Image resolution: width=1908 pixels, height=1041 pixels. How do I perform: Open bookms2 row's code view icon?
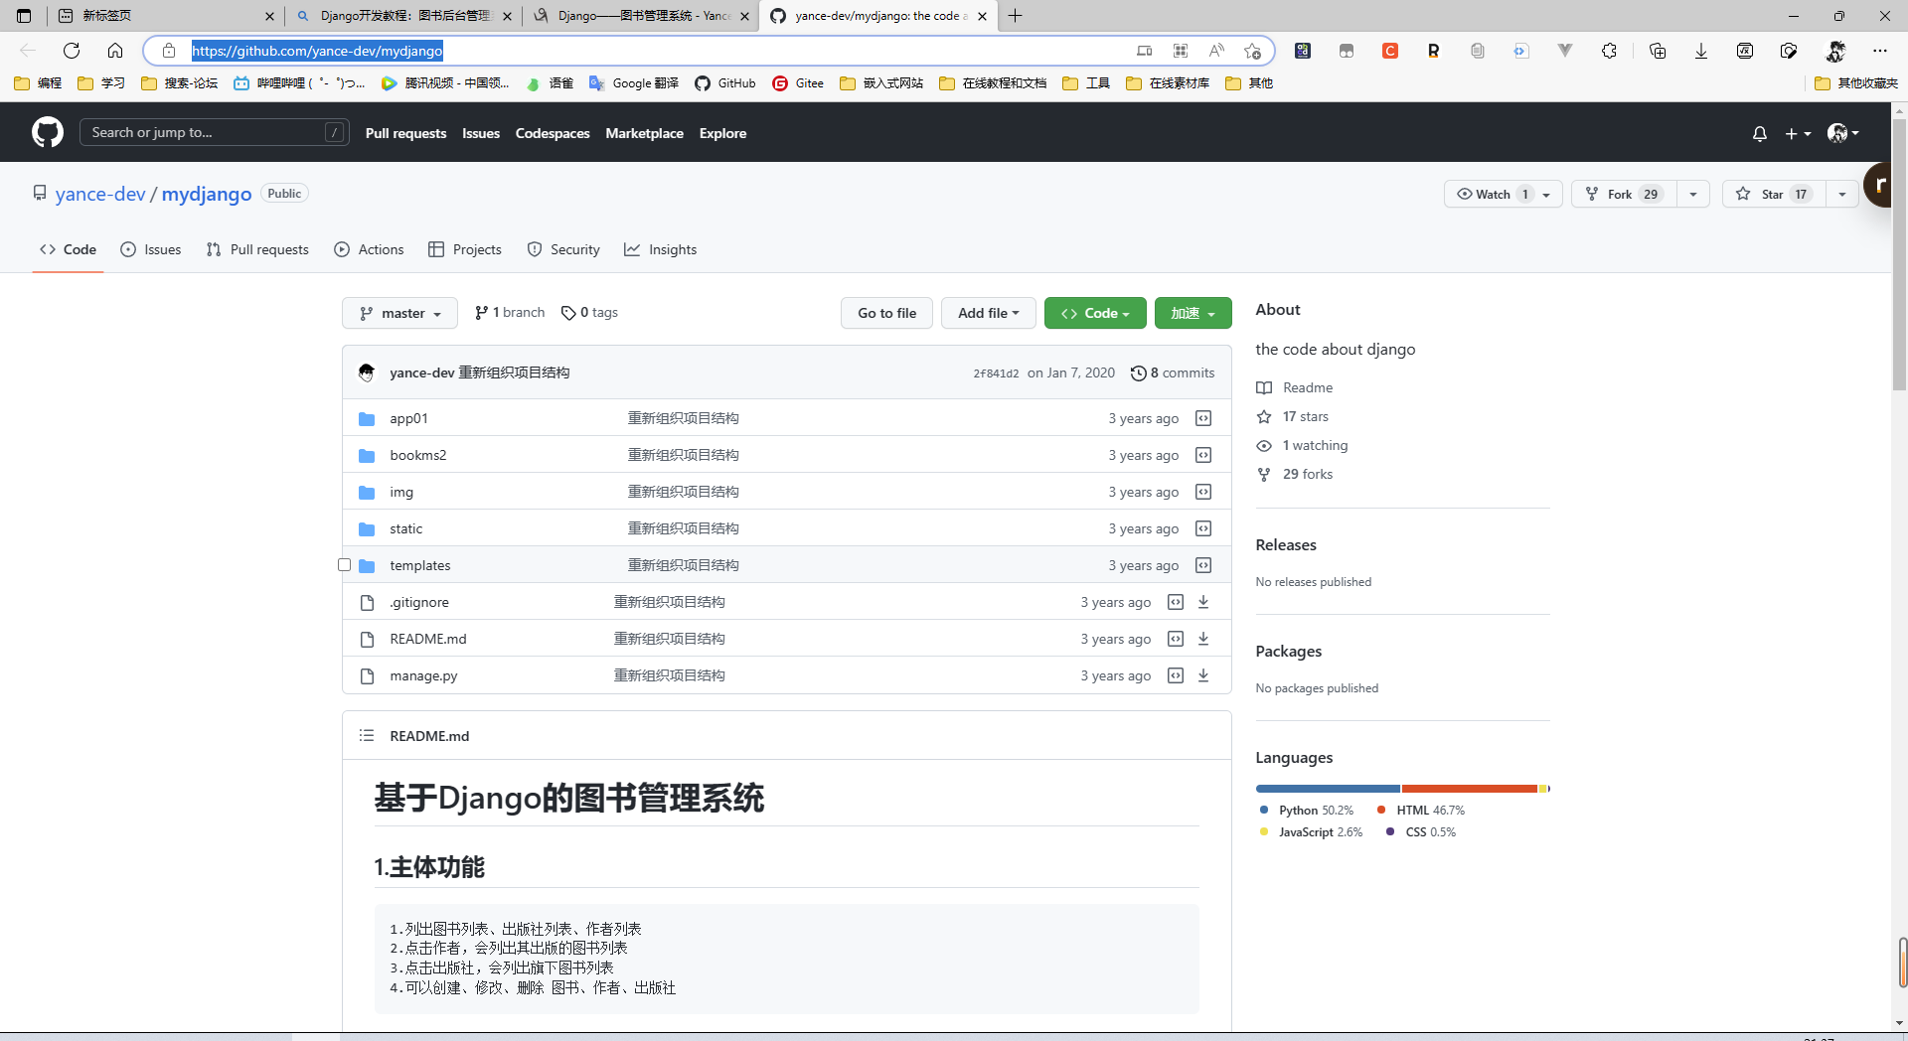point(1203,455)
